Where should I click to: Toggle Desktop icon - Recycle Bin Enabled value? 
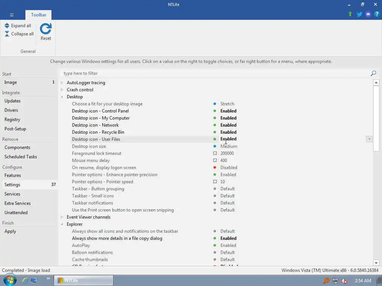click(x=228, y=132)
